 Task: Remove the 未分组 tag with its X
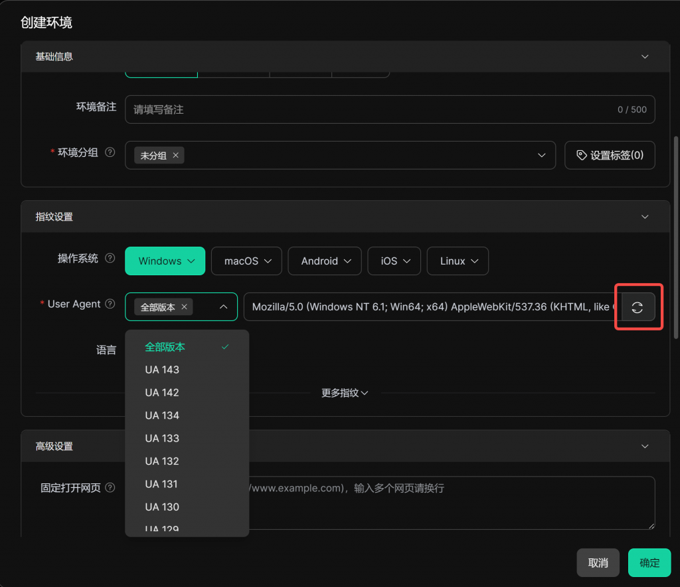coord(176,156)
